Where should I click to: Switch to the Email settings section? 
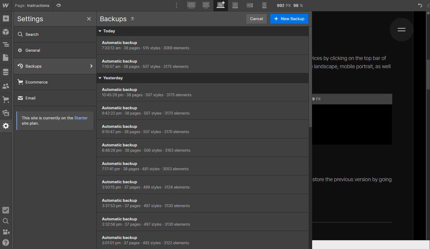pos(30,98)
